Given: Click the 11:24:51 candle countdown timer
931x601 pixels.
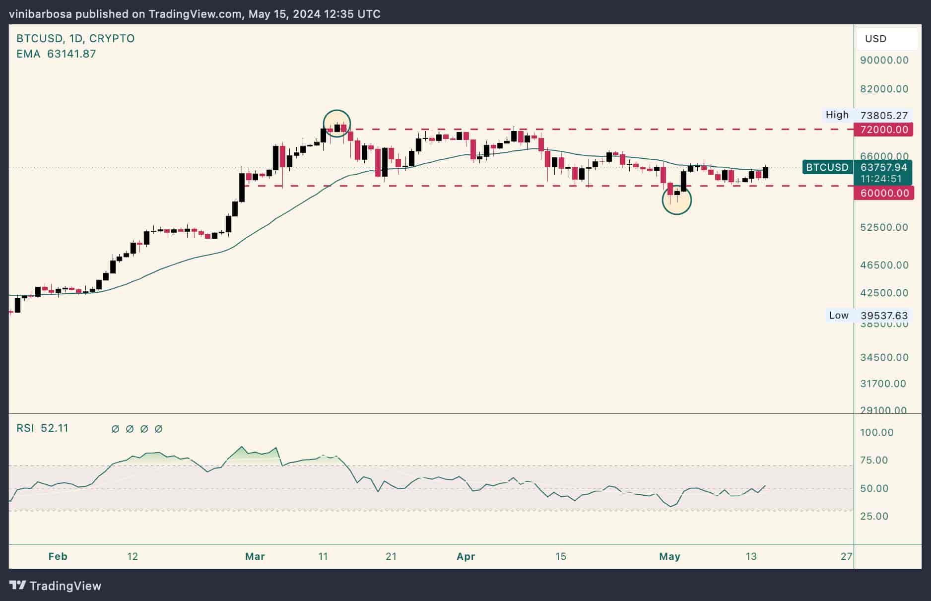Looking at the screenshot, I should 881,179.
